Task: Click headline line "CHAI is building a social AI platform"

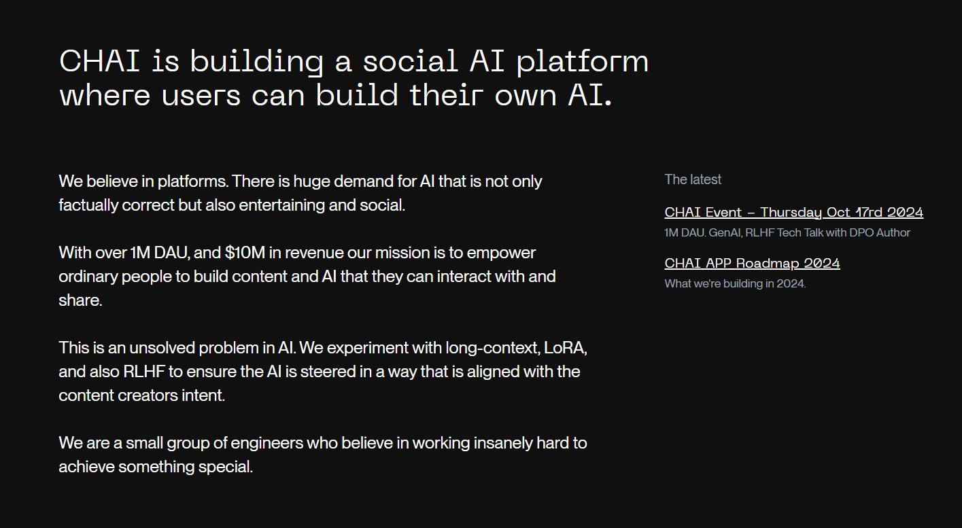Action: pyautogui.click(x=354, y=61)
